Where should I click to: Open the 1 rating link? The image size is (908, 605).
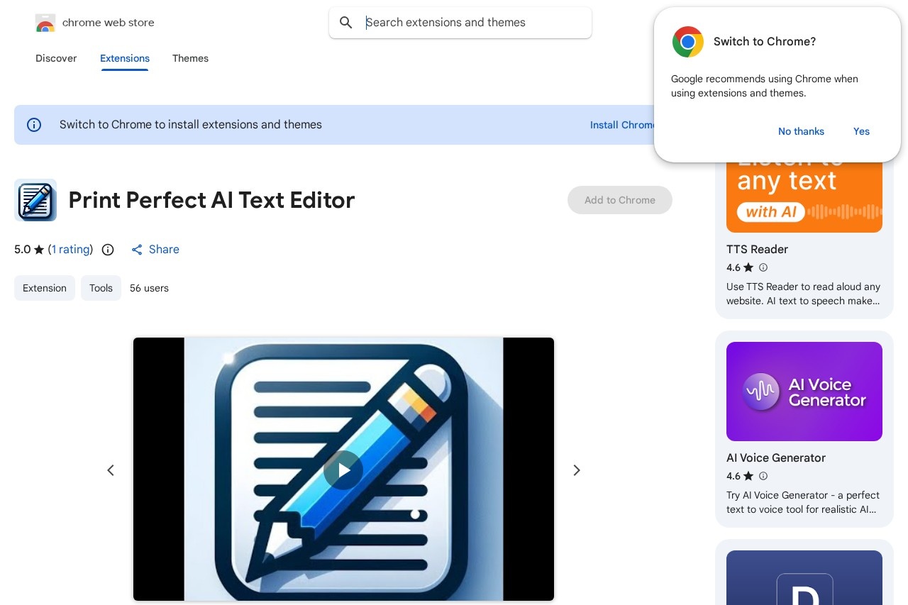click(x=70, y=250)
